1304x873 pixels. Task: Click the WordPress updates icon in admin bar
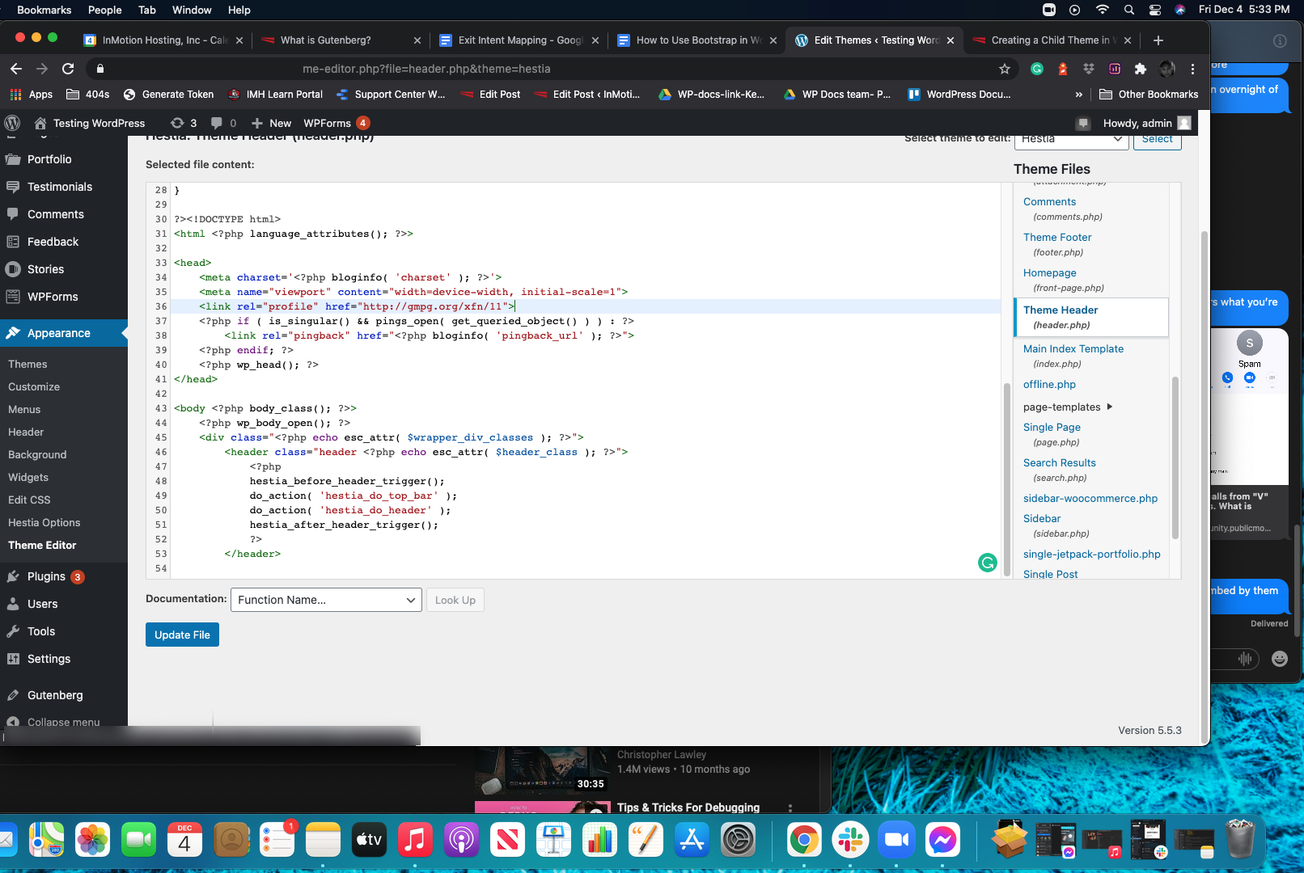click(178, 123)
